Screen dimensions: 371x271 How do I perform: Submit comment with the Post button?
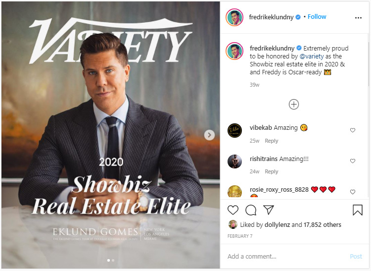tap(356, 256)
